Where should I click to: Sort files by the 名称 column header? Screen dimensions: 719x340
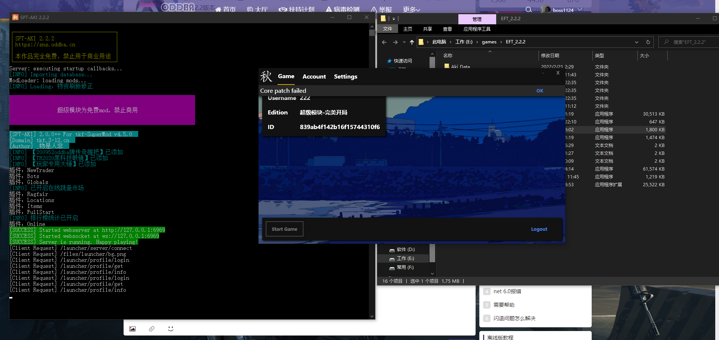448,56
